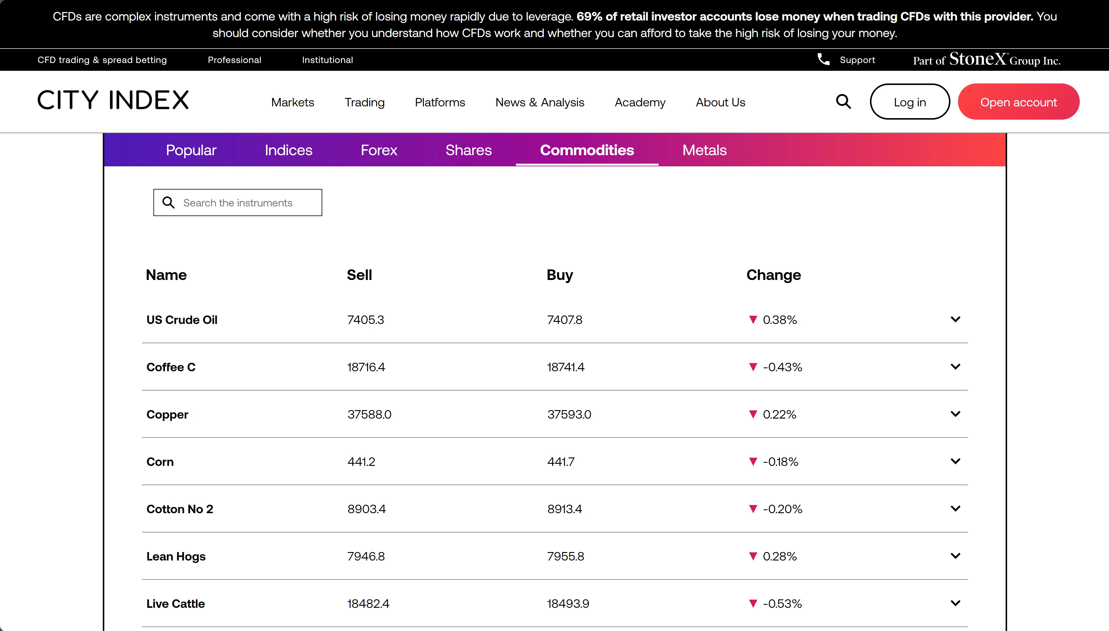
Task: Click Lean Hogs buy price 7955.8
Action: point(566,556)
